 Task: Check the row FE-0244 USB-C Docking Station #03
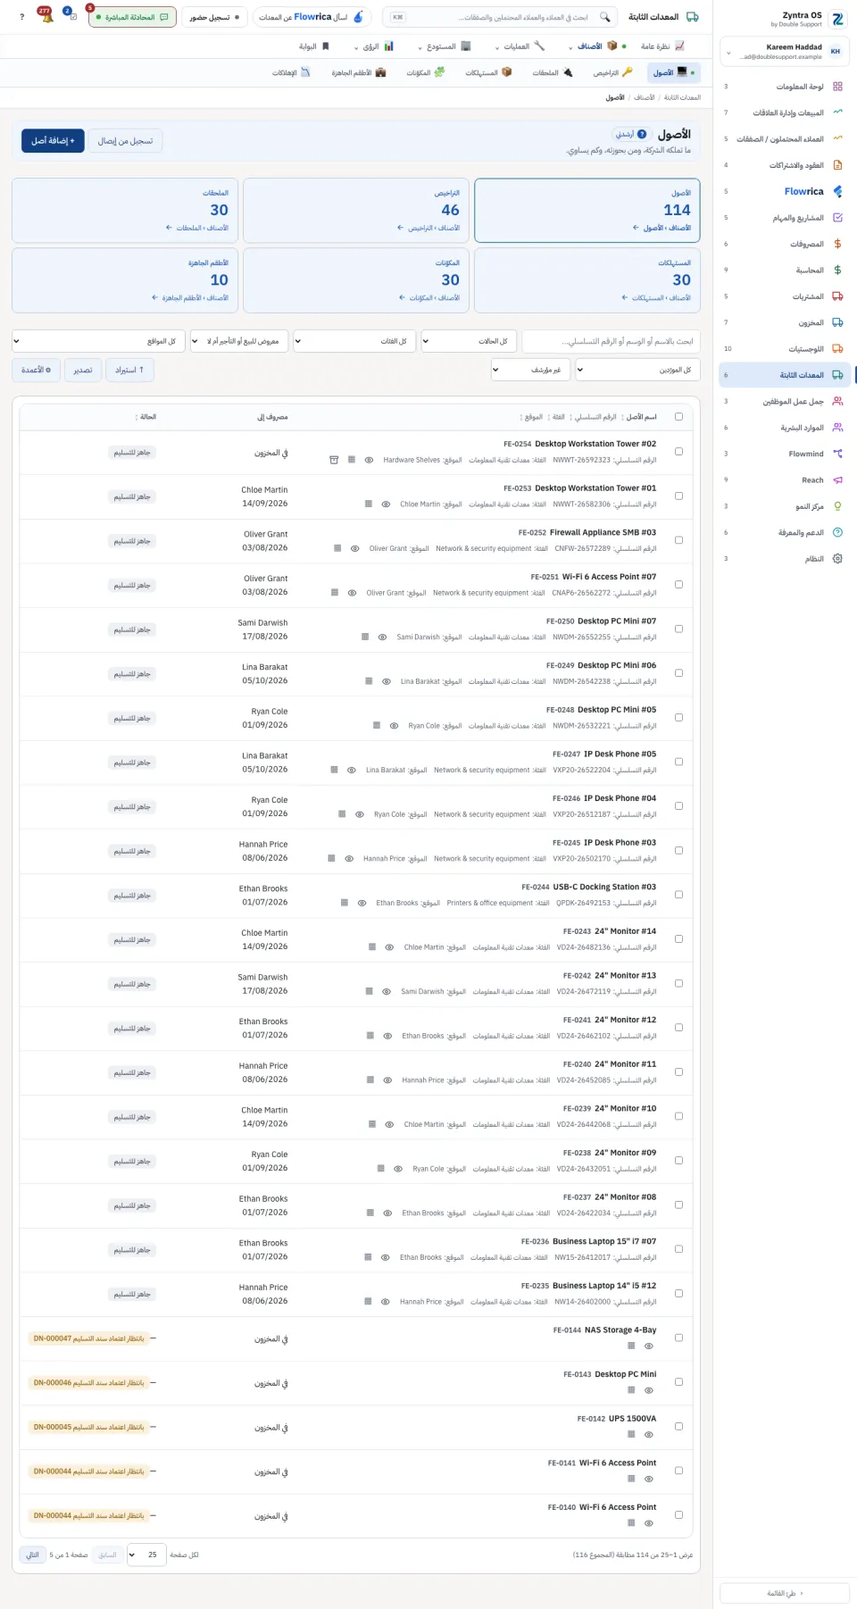point(679,895)
